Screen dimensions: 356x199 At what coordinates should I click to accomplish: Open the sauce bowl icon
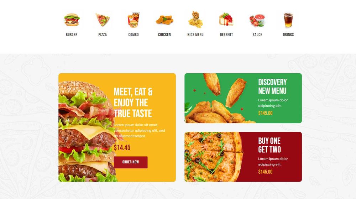(x=257, y=20)
